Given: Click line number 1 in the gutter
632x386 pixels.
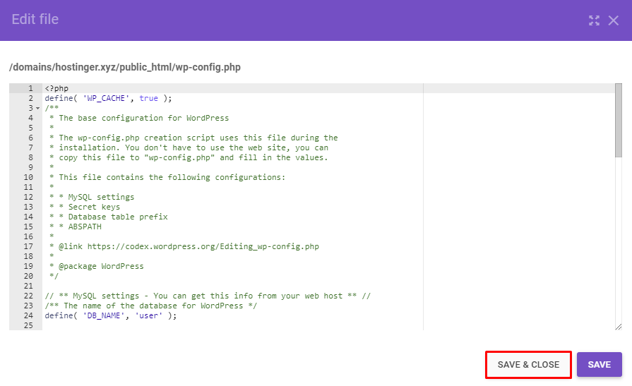Looking at the screenshot, I should (x=30, y=88).
